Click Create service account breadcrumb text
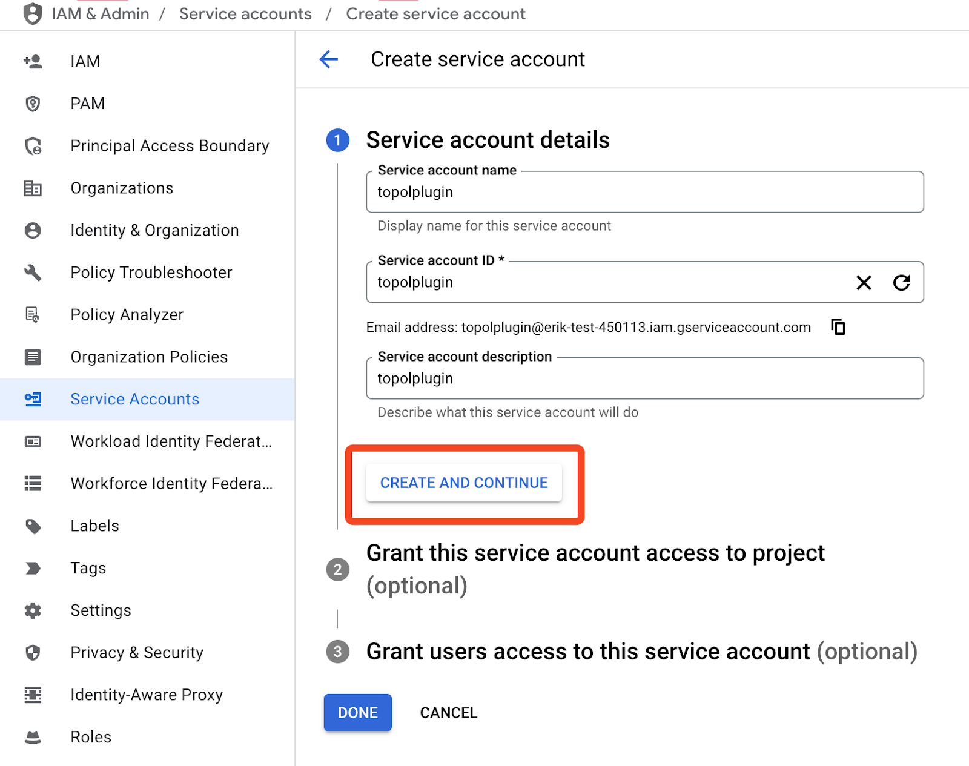 click(435, 14)
